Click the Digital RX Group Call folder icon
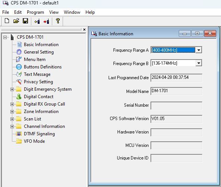The width and height of the screenshot is (221, 187). click(19, 104)
